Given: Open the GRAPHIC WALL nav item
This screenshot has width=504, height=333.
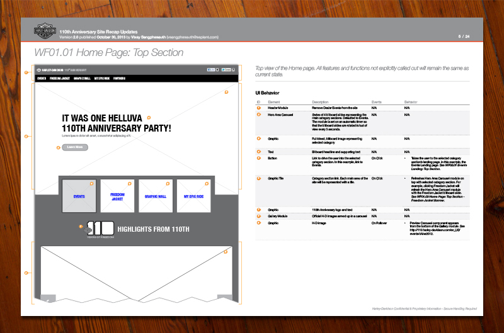Looking at the screenshot, I should [x=82, y=78].
